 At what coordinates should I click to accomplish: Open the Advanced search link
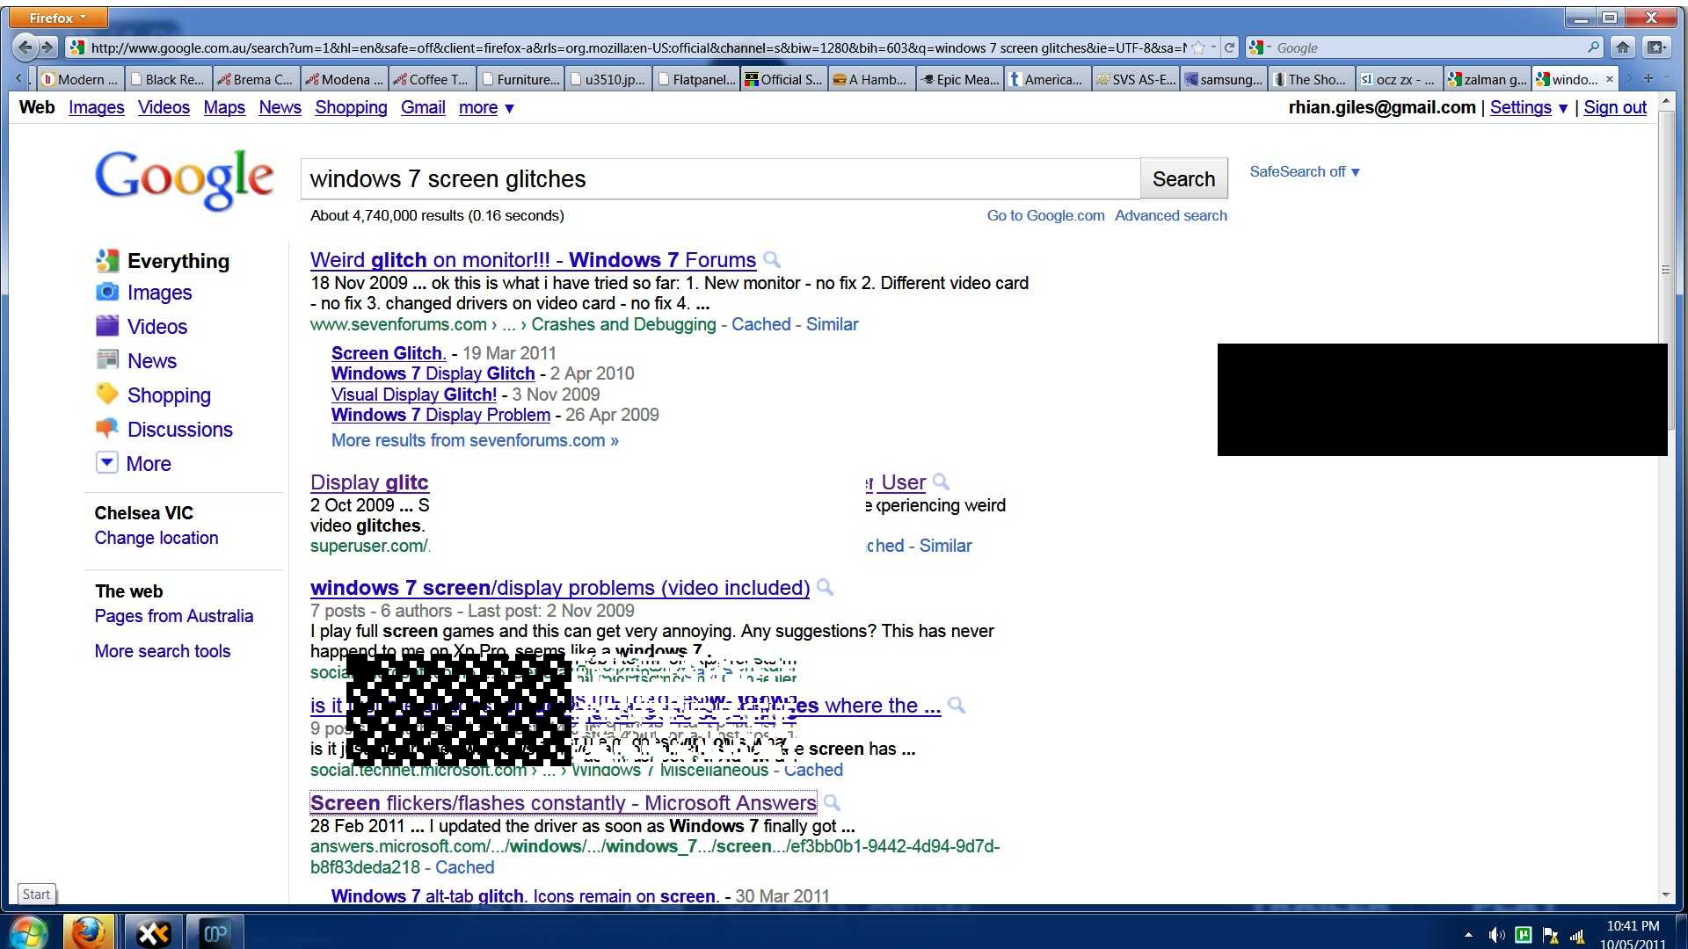point(1171,215)
